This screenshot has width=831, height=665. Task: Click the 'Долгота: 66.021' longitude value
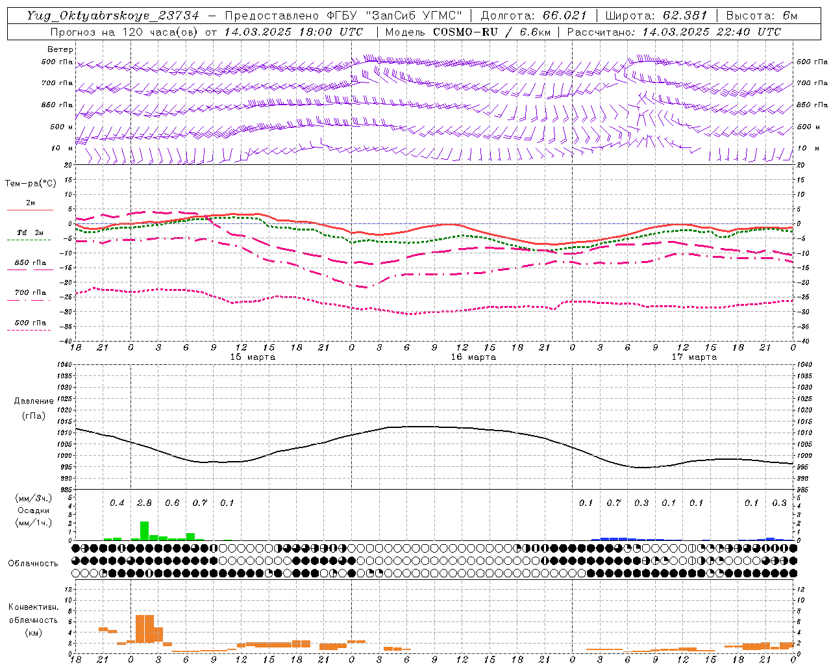534,16
